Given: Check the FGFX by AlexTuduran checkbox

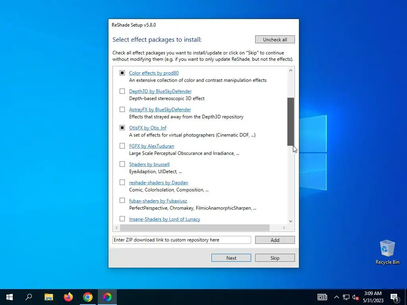Looking at the screenshot, I should (122, 146).
